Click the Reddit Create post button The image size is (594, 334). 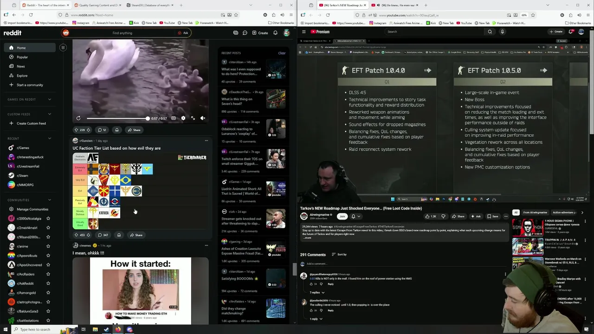click(260, 33)
